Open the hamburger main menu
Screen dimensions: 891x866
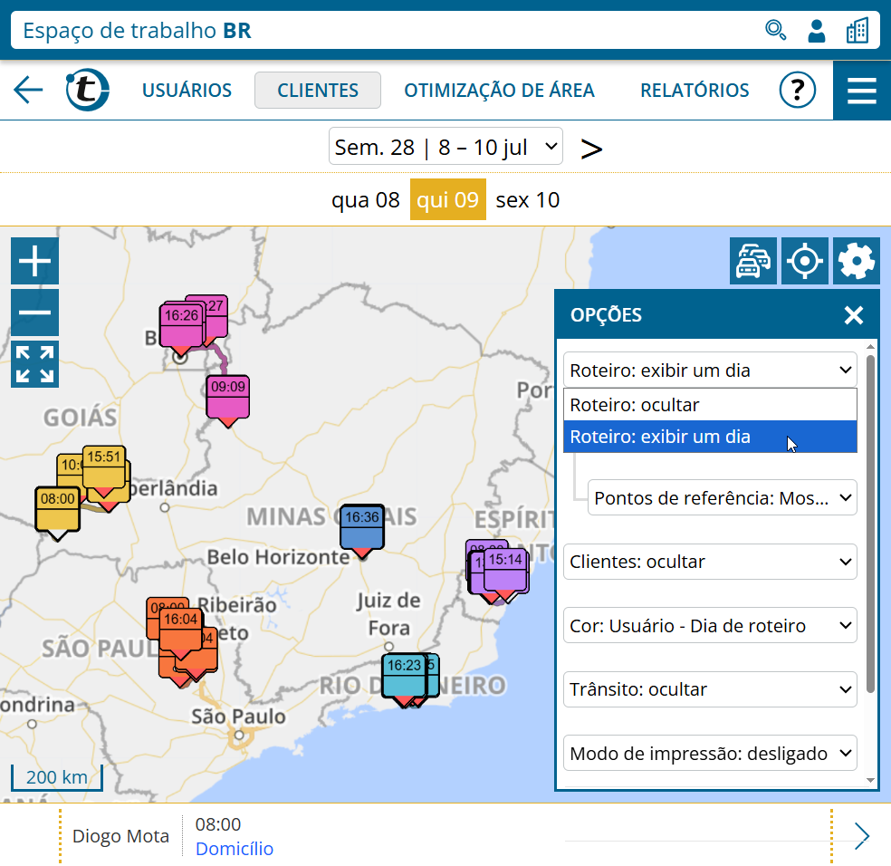click(861, 91)
